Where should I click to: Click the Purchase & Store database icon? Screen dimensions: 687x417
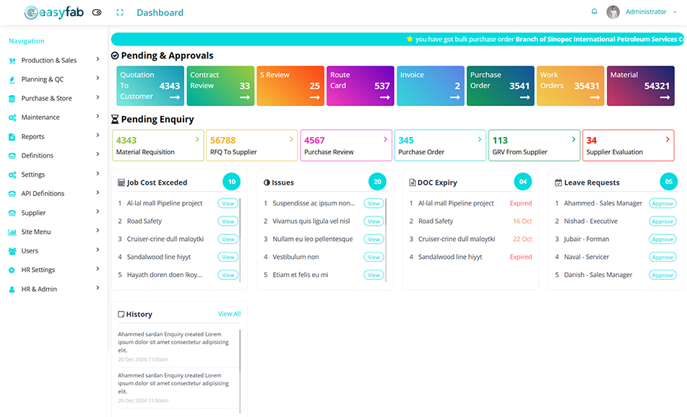tap(12, 99)
